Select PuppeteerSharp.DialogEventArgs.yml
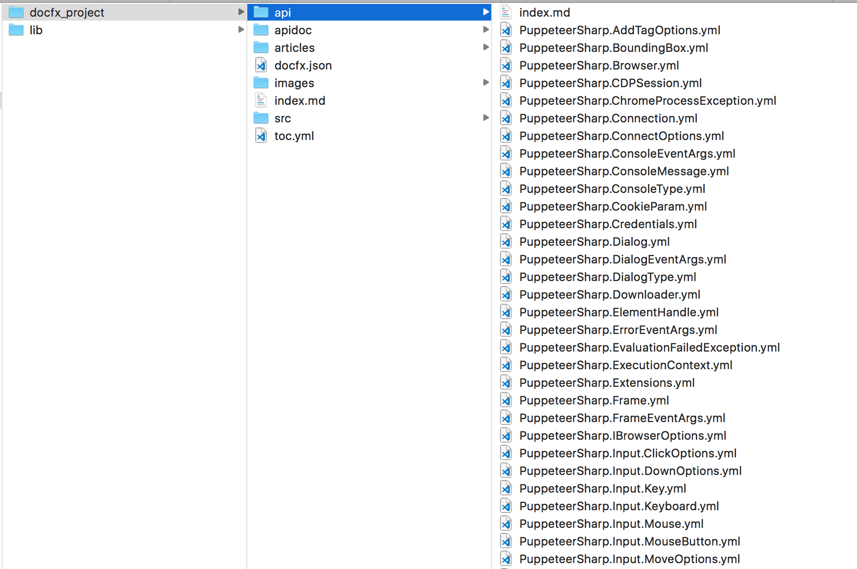Viewport: 857px width, 569px height. [x=623, y=260]
